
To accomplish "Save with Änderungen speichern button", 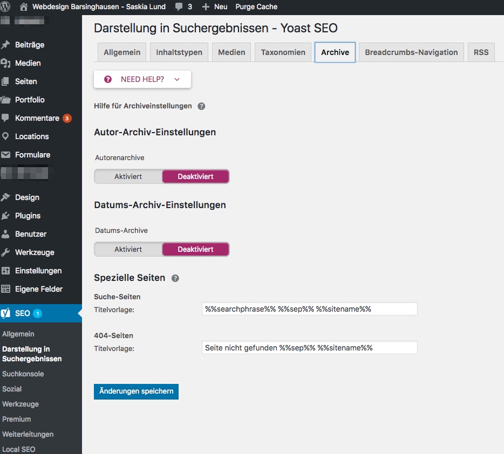I will [136, 391].
